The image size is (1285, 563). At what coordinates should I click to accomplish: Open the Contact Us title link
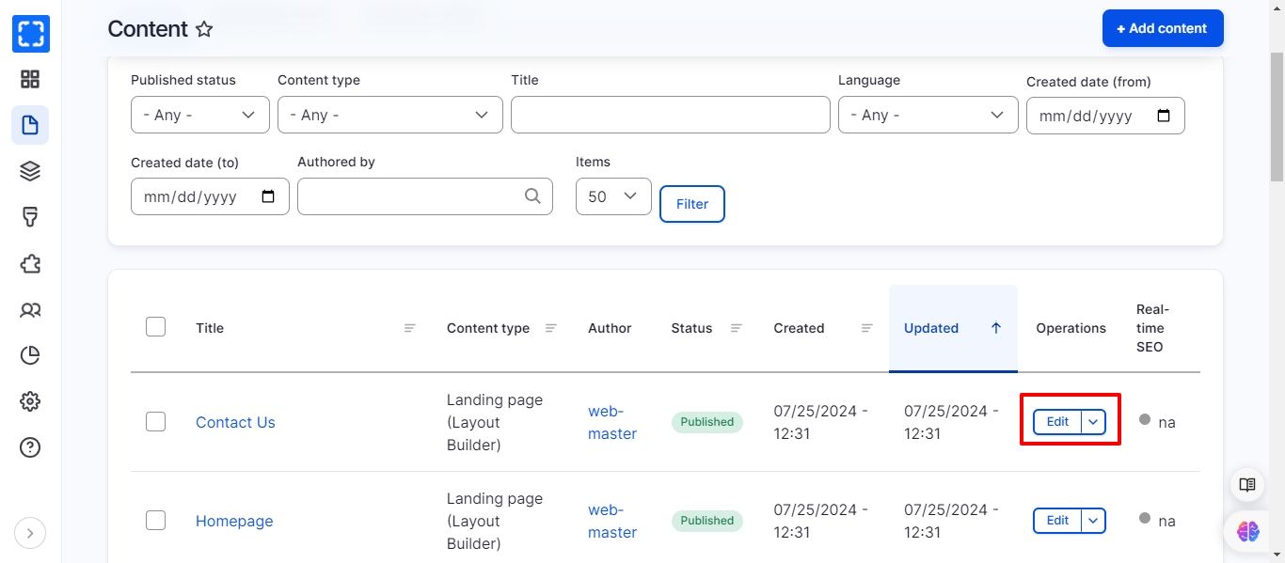click(x=235, y=422)
